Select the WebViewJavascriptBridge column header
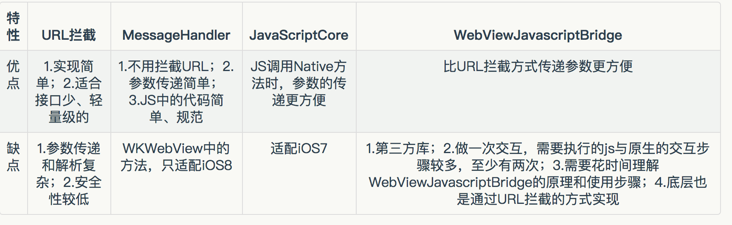 click(x=538, y=35)
